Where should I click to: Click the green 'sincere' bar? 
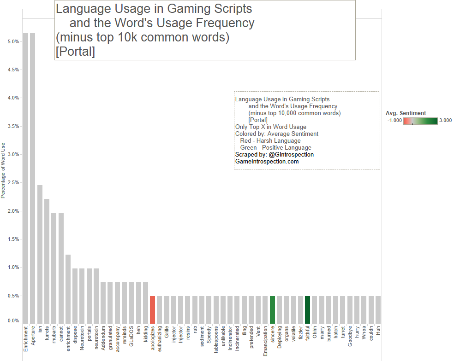click(272, 309)
